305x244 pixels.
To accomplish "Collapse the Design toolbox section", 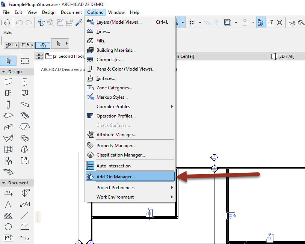I will pos(4,72).
